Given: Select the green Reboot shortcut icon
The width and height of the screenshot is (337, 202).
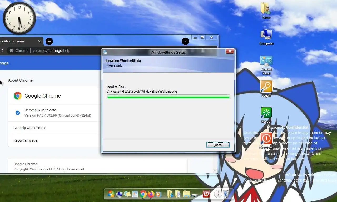Looking at the screenshot, I should click(266, 113).
